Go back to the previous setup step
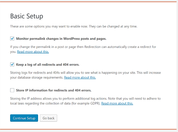The width and height of the screenshot is (178, 132). [48, 118]
